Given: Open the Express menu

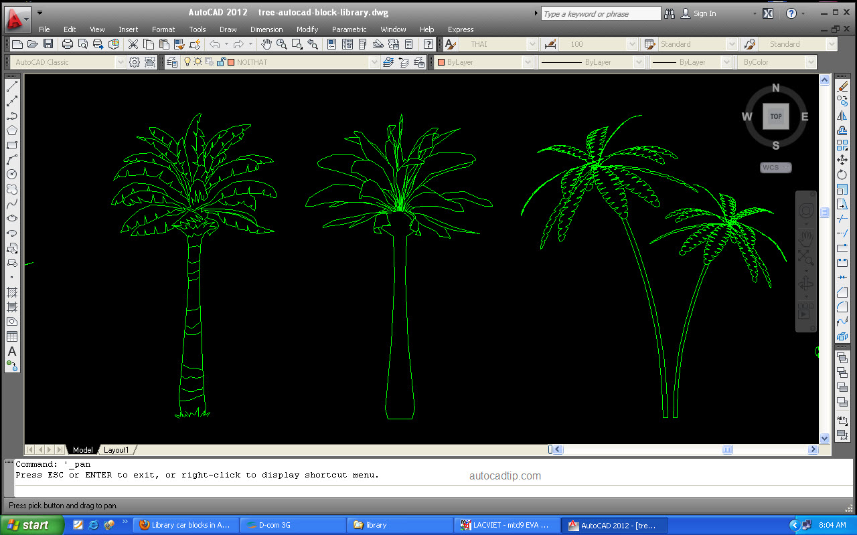Looking at the screenshot, I should click(x=461, y=29).
